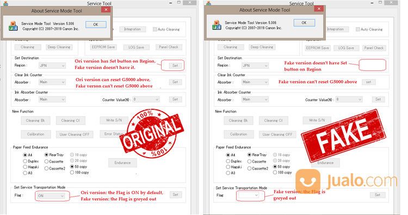Close the right About Service Mode Tool dialog
This screenshot has height=215, width=408.
point(319,9)
